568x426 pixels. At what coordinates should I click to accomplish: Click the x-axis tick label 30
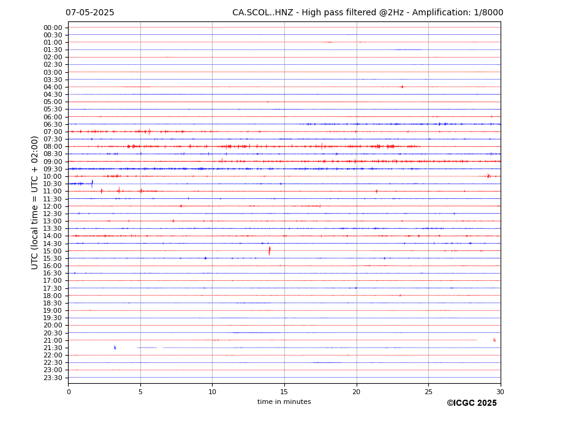click(x=500, y=392)
